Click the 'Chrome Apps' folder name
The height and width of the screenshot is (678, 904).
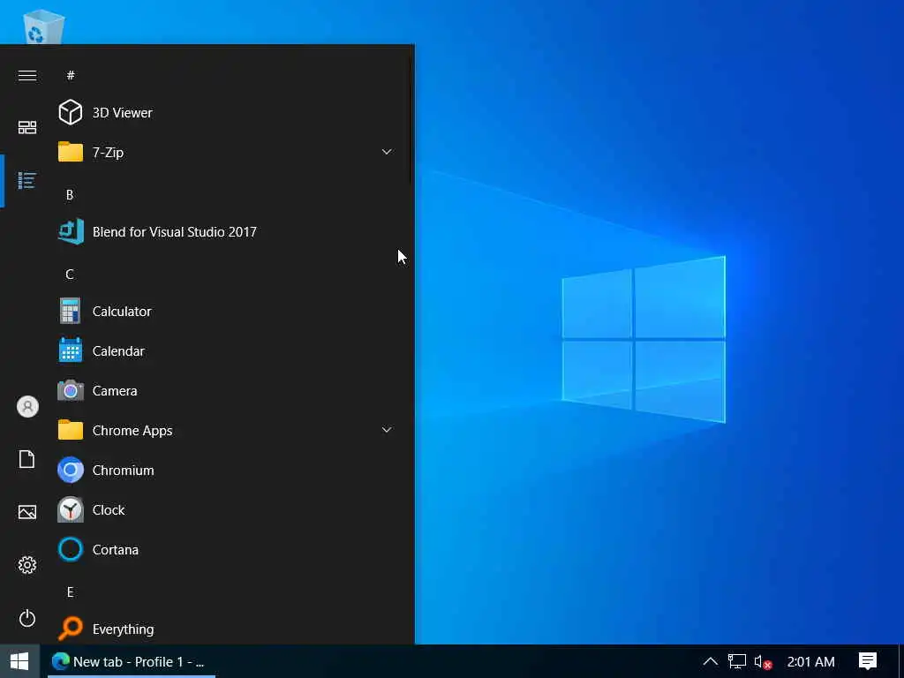click(x=132, y=431)
